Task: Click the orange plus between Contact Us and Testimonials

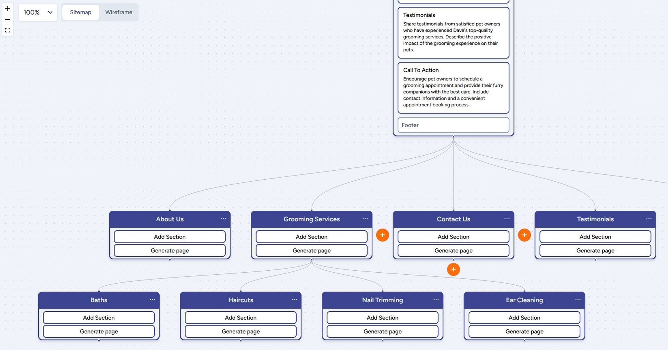Action: tap(524, 235)
